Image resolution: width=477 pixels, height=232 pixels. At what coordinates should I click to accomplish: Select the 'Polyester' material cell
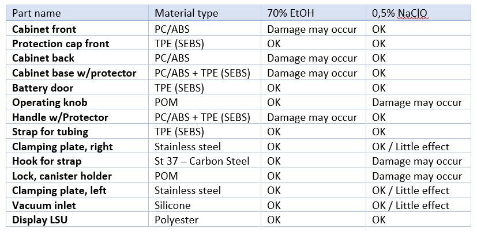(176, 219)
